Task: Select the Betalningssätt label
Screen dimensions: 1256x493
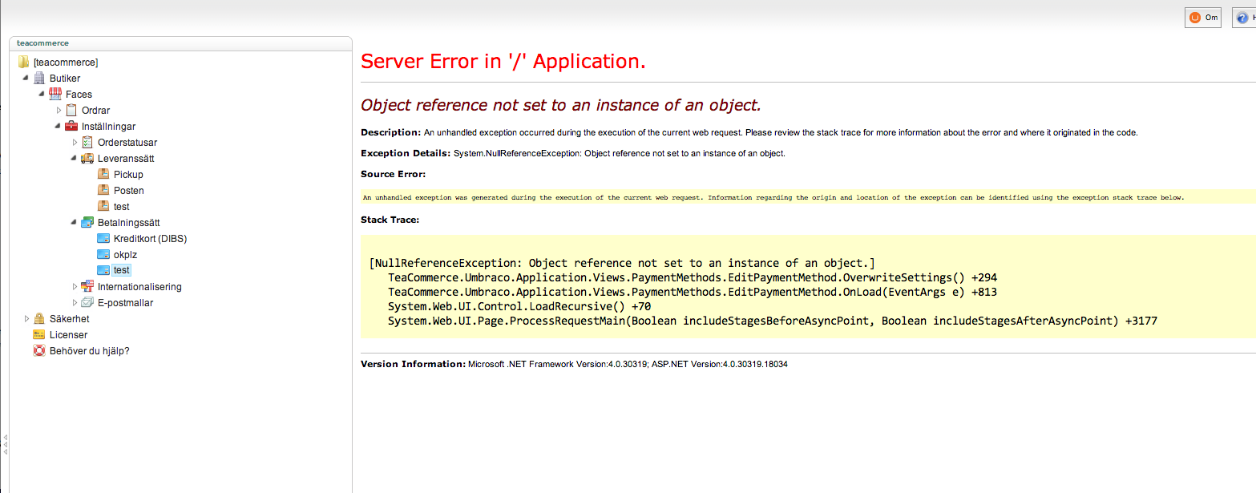Action: click(x=128, y=223)
